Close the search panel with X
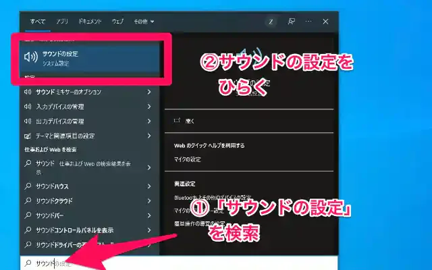The width and height of the screenshot is (432, 270). [x=325, y=22]
